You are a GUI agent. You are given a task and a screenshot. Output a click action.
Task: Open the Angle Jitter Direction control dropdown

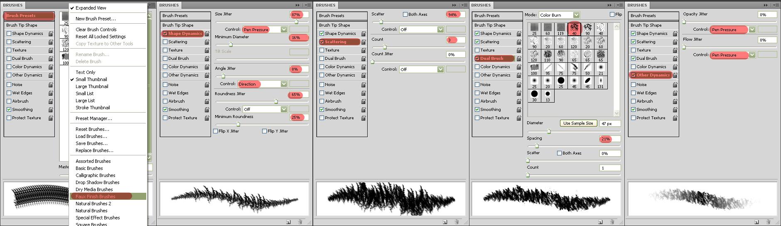pyautogui.click(x=284, y=84)
